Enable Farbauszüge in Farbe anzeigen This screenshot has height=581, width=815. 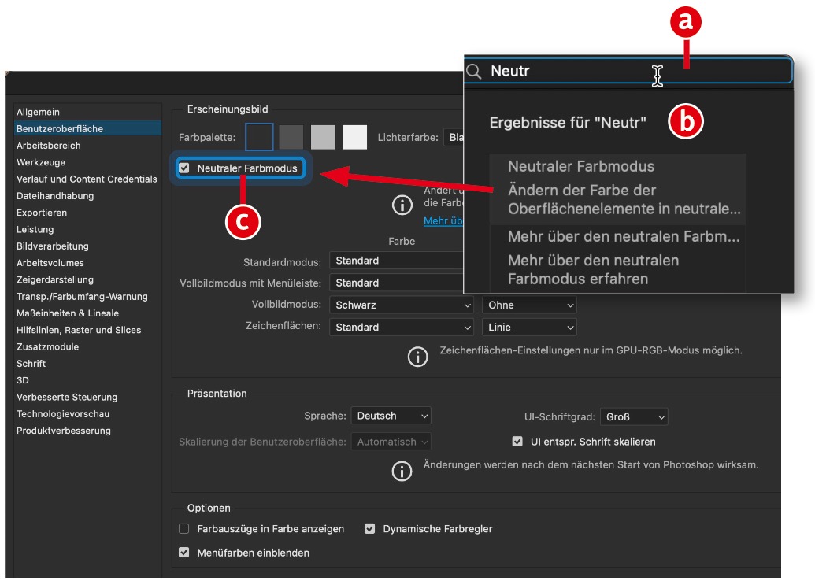click(x=184, y=529)
